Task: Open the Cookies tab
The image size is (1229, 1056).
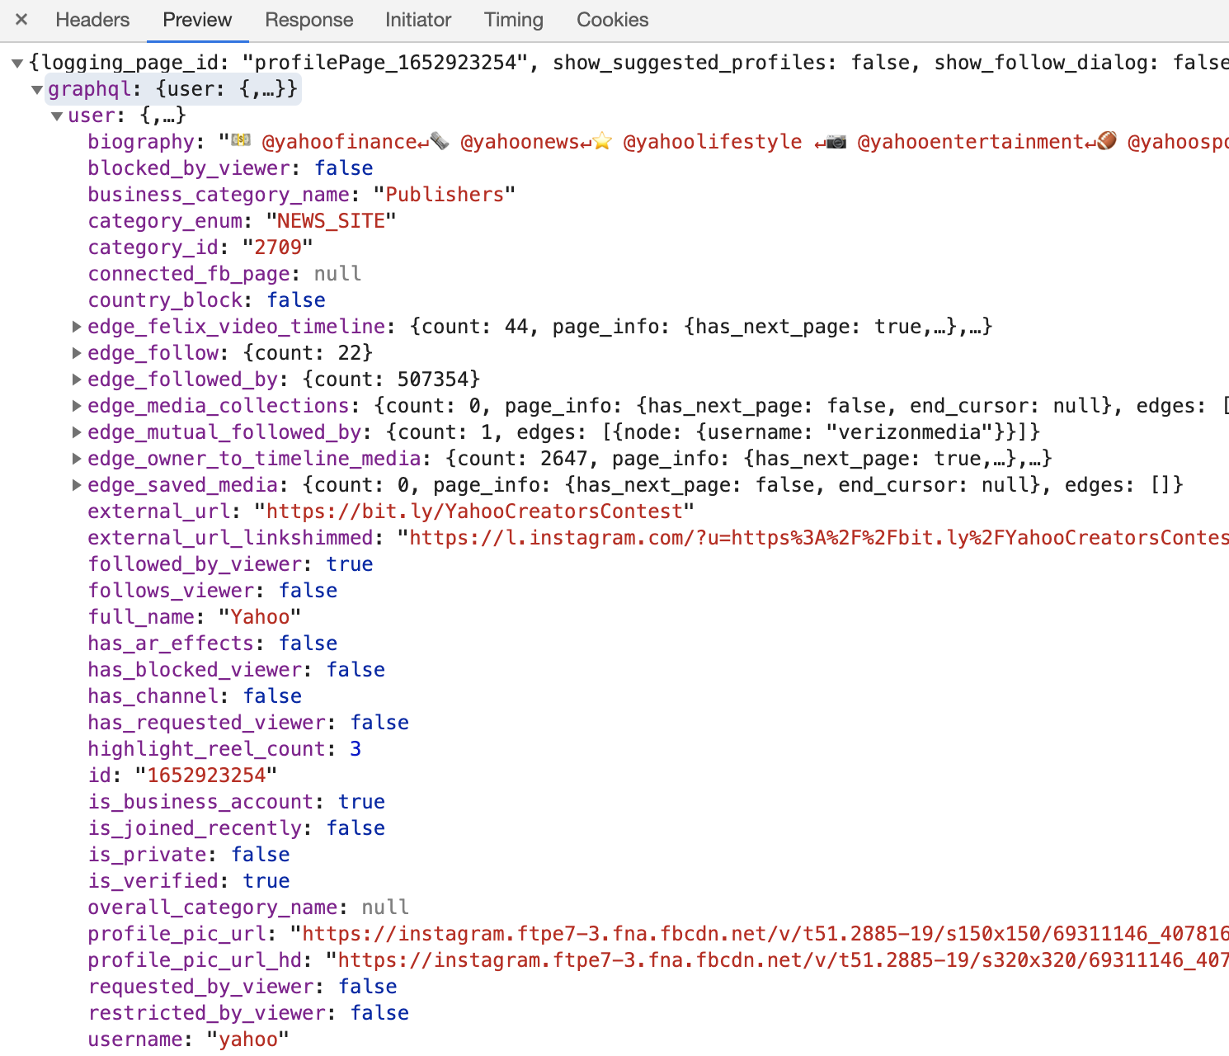Action: [612, 20]
